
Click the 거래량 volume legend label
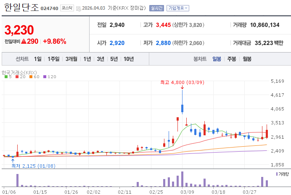283,174
